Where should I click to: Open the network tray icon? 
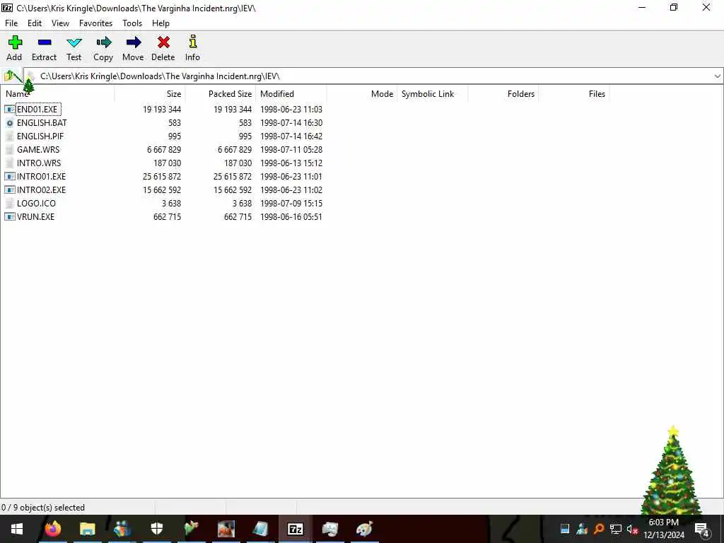click(616, 529)
